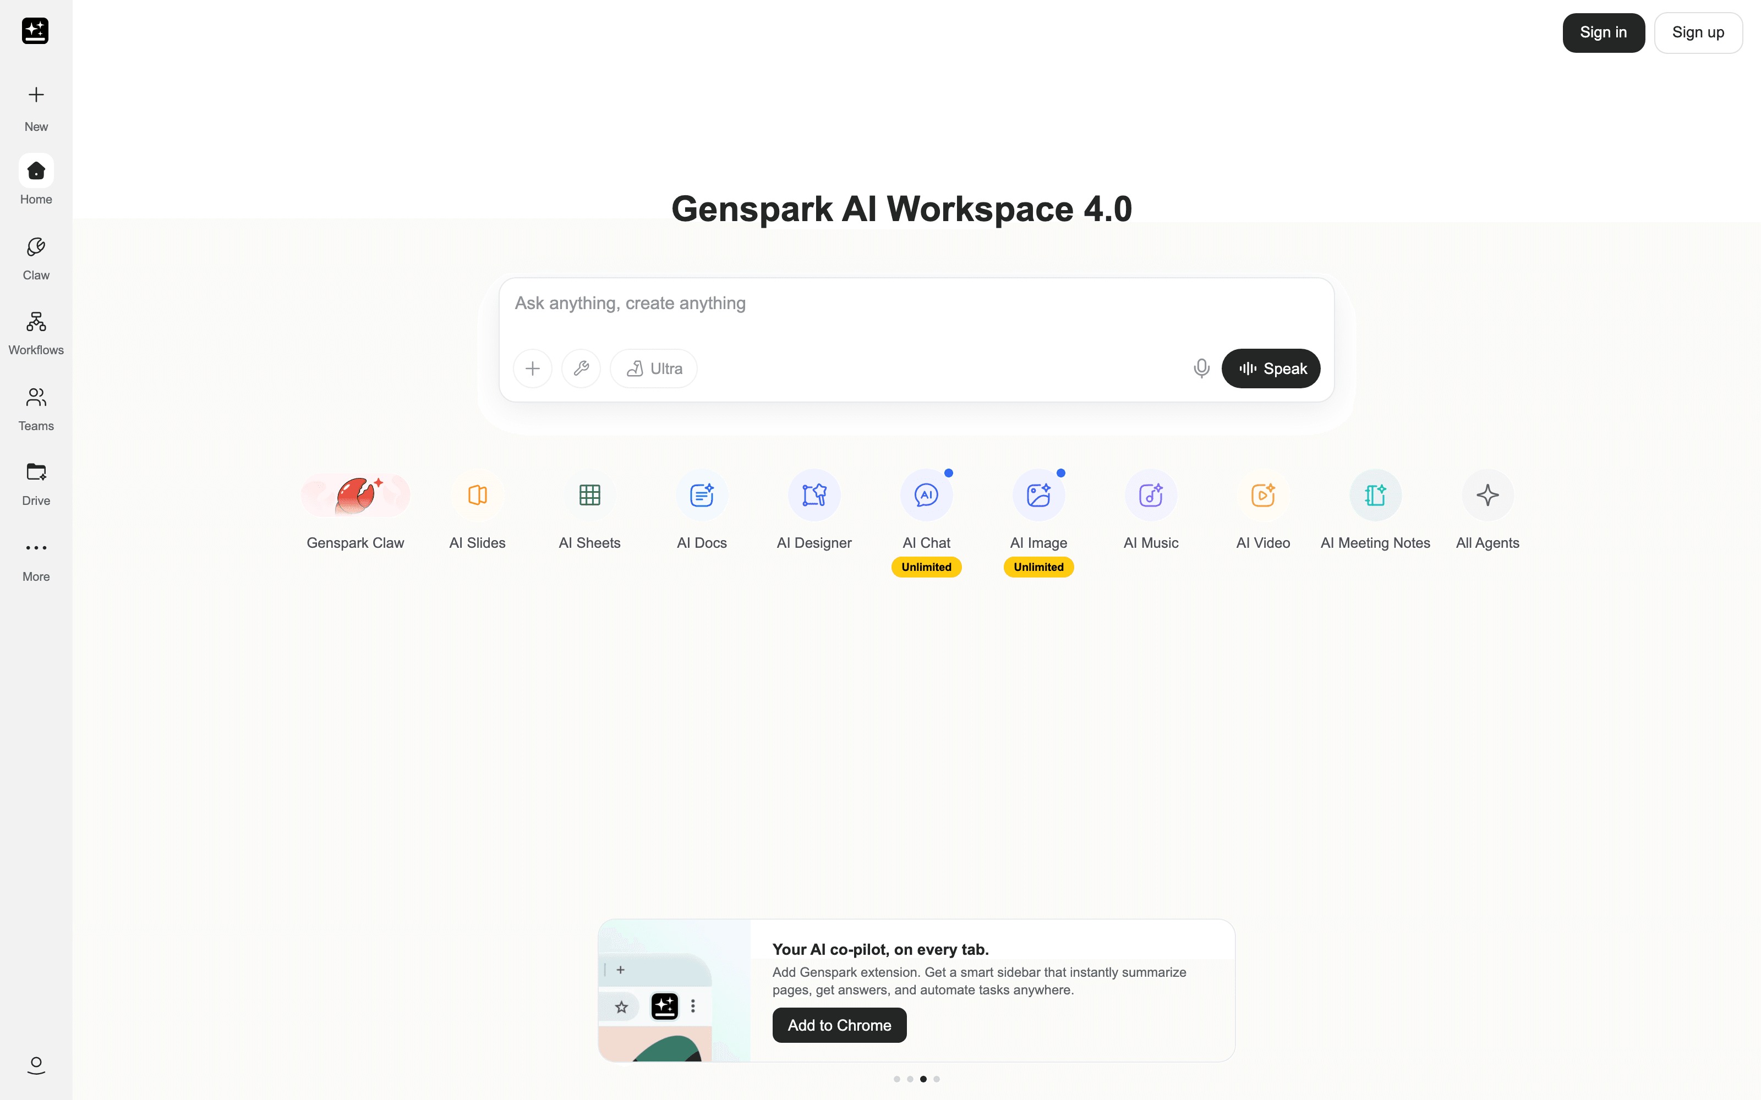Click the extension promo thumbnail image
The width and height of the screenshot is (1761, 1100).
674,991
